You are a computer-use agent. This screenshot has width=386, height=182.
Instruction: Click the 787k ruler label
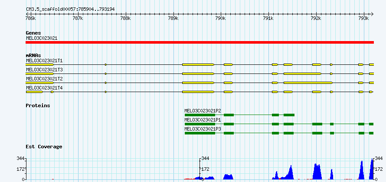[x=78, y=19]
